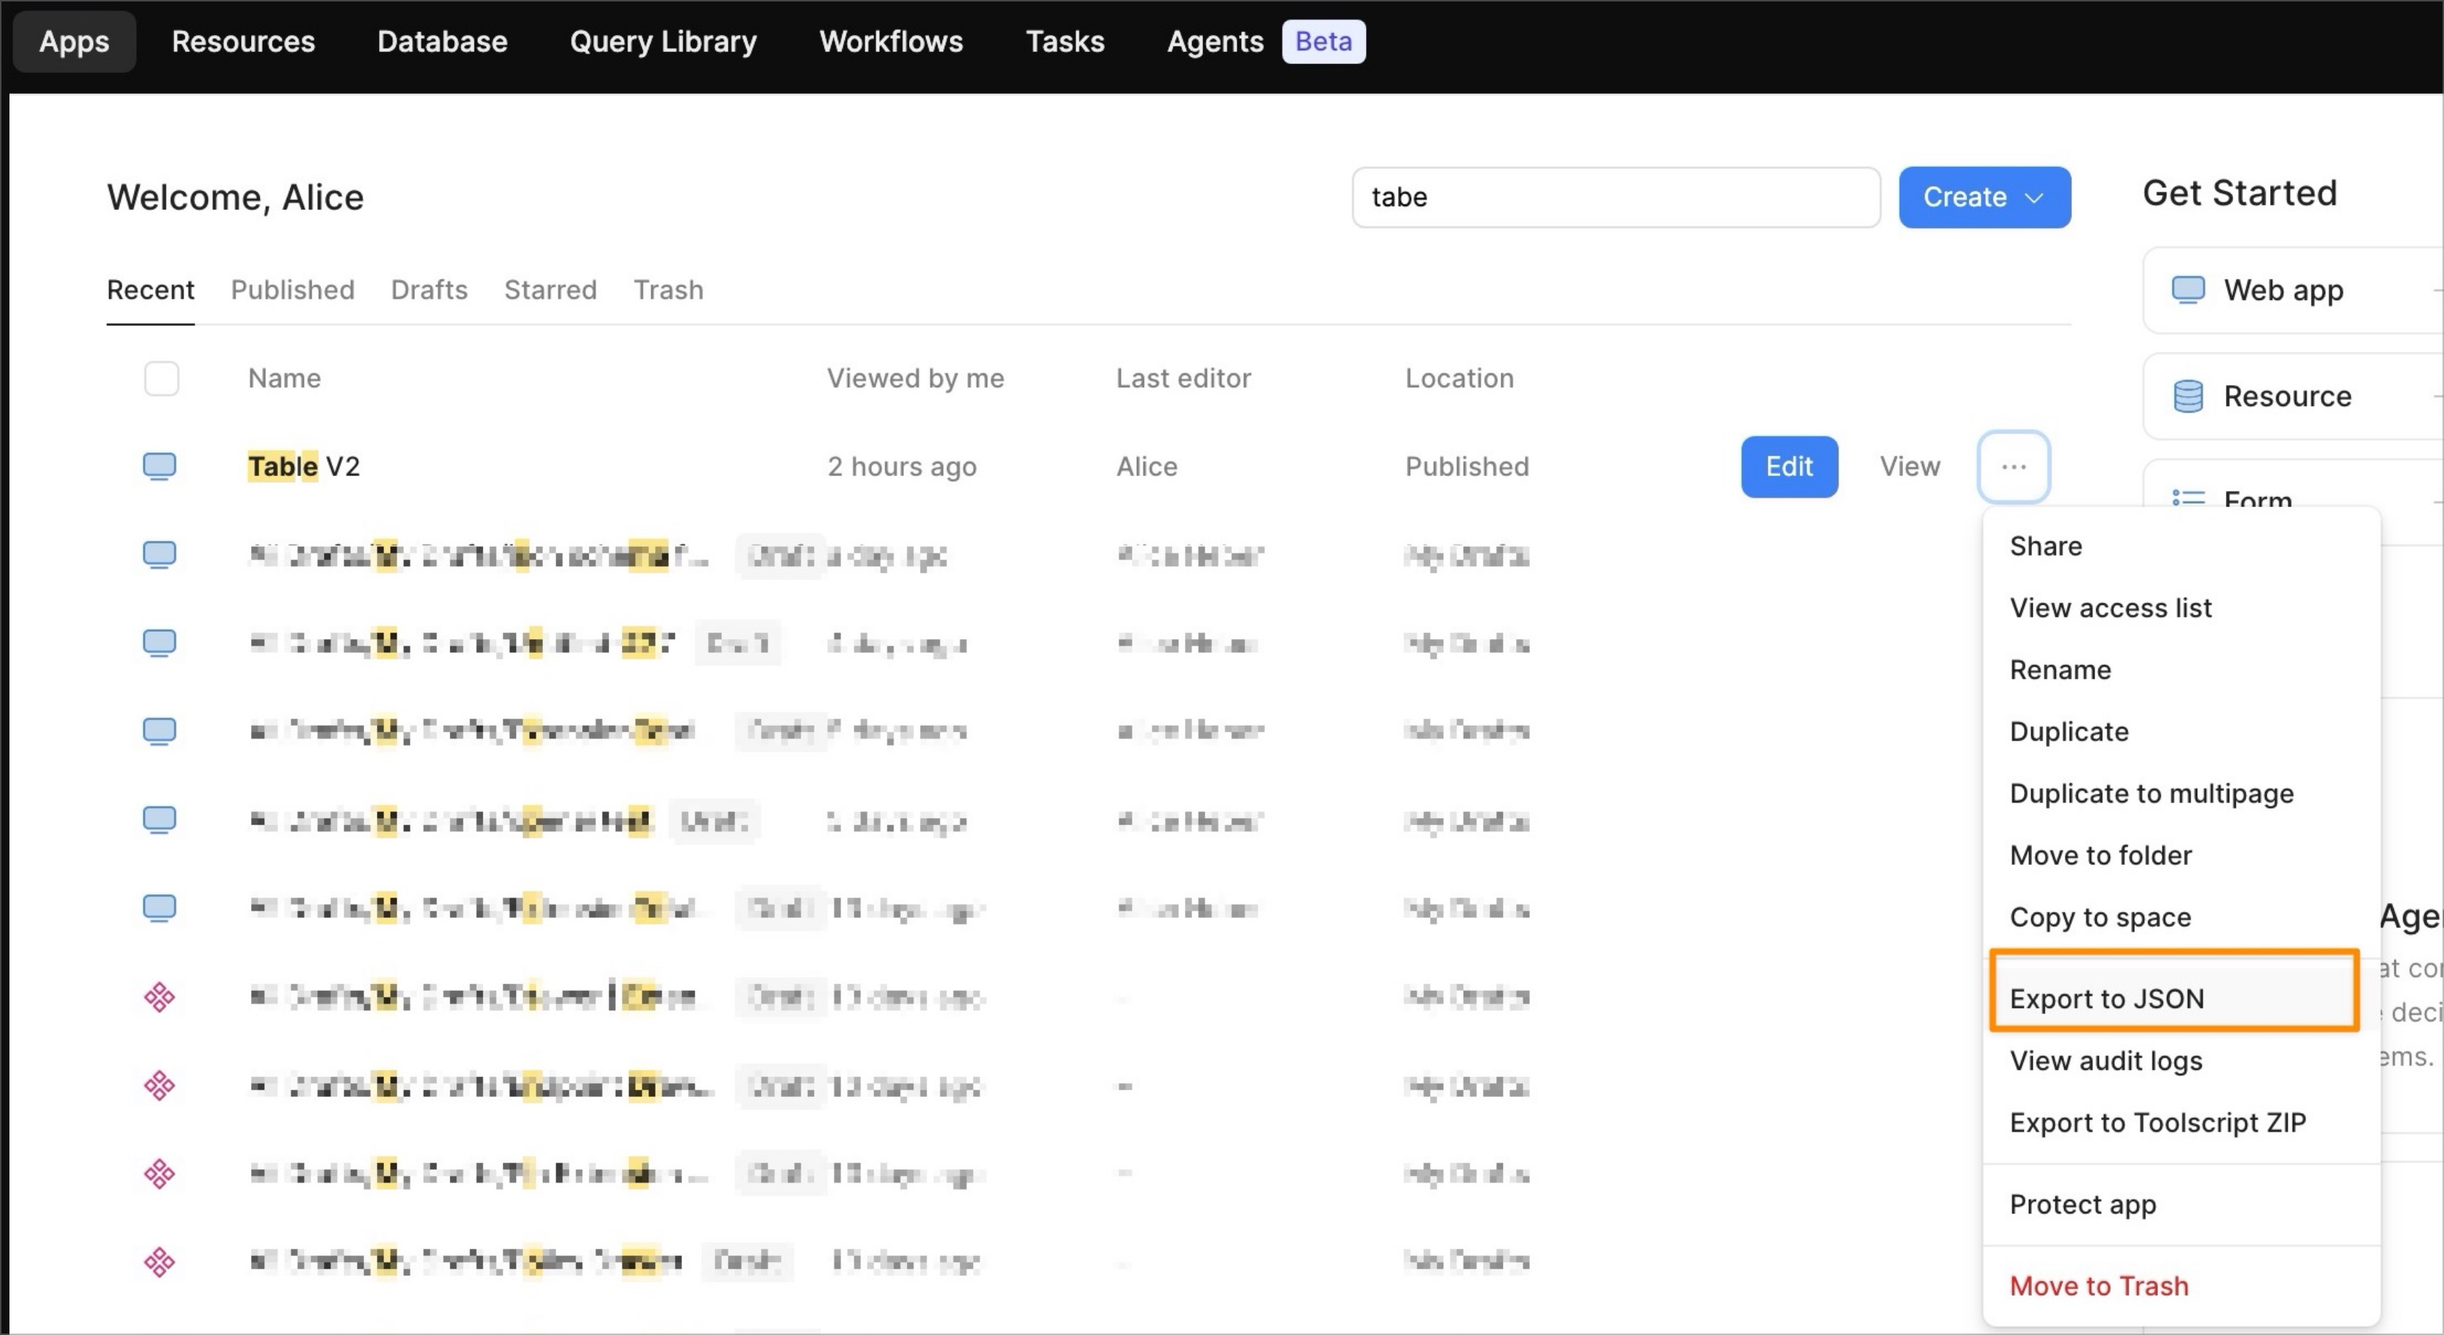This screenshot has width=2444, height=1335.
Task: Click the '2 hours ago' cell for Table V2
Action: pyautogui.click(x=901, y=467)
